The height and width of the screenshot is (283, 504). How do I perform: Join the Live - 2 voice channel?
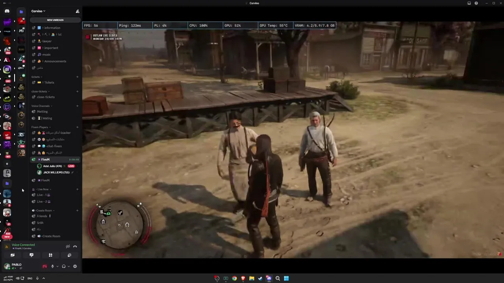55,202
